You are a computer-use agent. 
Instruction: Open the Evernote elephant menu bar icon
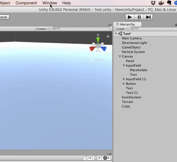169,3
